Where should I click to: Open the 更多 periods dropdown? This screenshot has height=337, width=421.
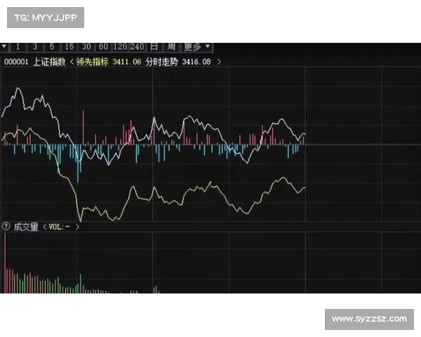(197, 47)
